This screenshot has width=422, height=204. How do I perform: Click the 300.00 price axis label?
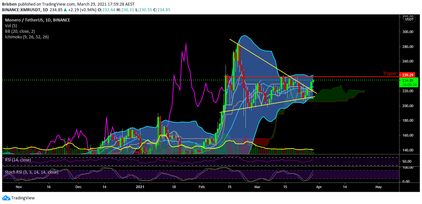coord(407,32)
